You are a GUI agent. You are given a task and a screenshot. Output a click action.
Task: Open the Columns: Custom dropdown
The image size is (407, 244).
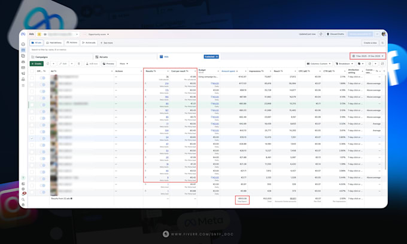point(319,64)
